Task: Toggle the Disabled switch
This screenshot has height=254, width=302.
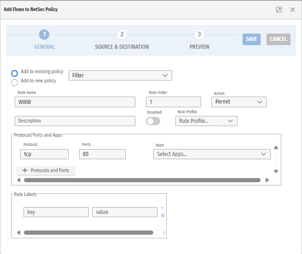Action: (x=153, y=121)
